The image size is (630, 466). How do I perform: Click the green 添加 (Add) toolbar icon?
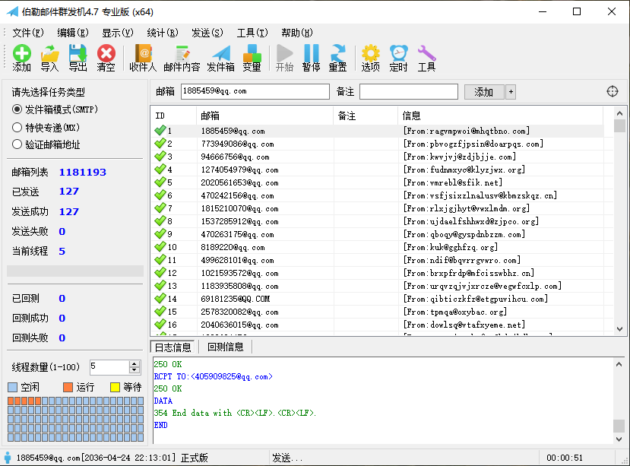[22, 55]
